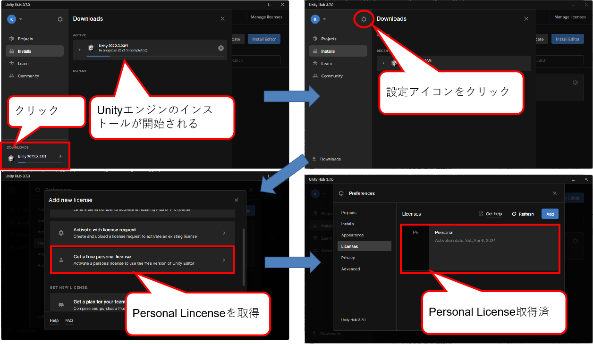Open FAQ link in Add new license dialog
This screenshot has height=344, width=593.
coord(69,321)
